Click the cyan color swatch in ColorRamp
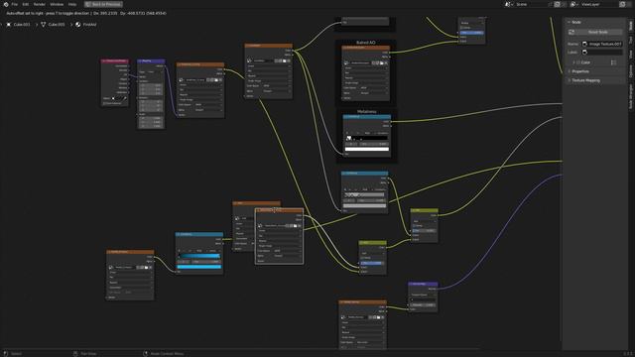This screenshot has width=635, height=357. (199, 267)
